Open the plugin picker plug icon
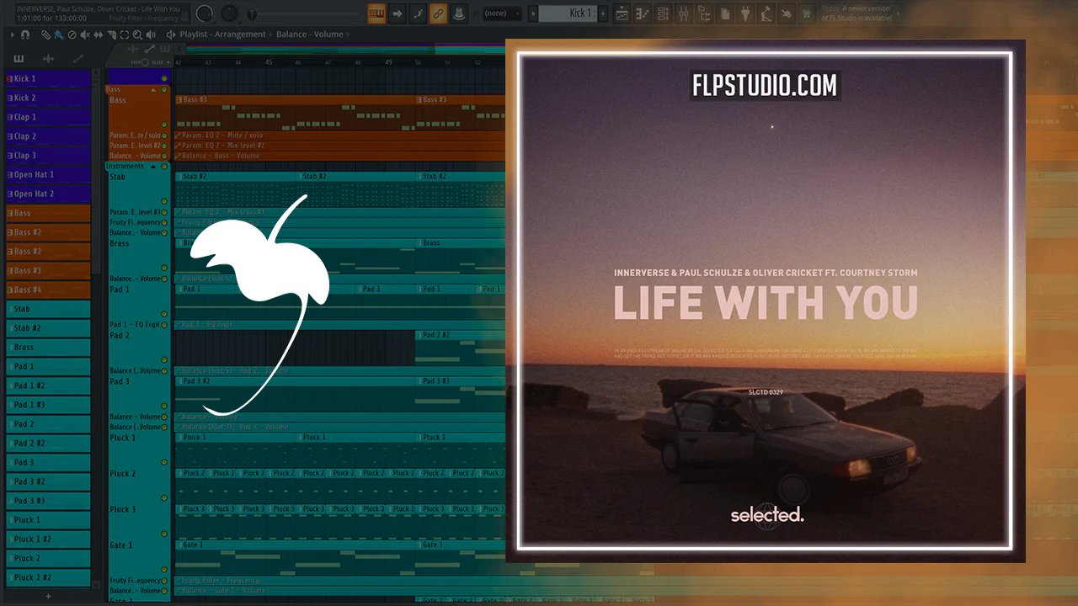1078x606 pixels. coord(746,13)
